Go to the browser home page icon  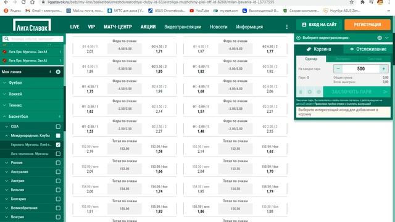coord(33,2)
